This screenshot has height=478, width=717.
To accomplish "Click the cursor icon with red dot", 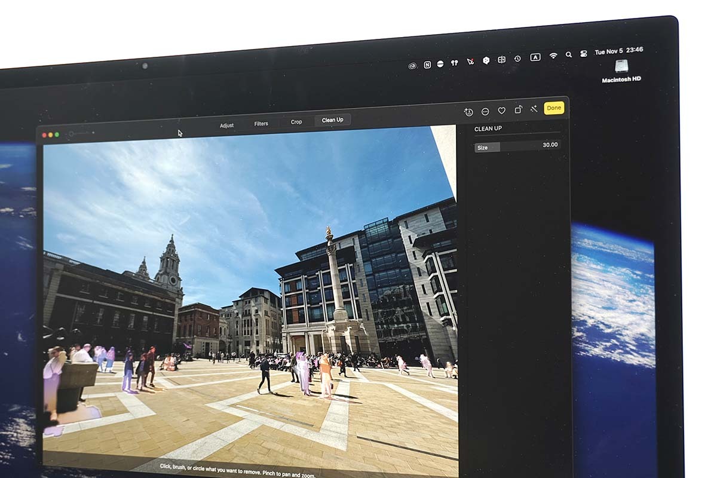I will [470, 62].
